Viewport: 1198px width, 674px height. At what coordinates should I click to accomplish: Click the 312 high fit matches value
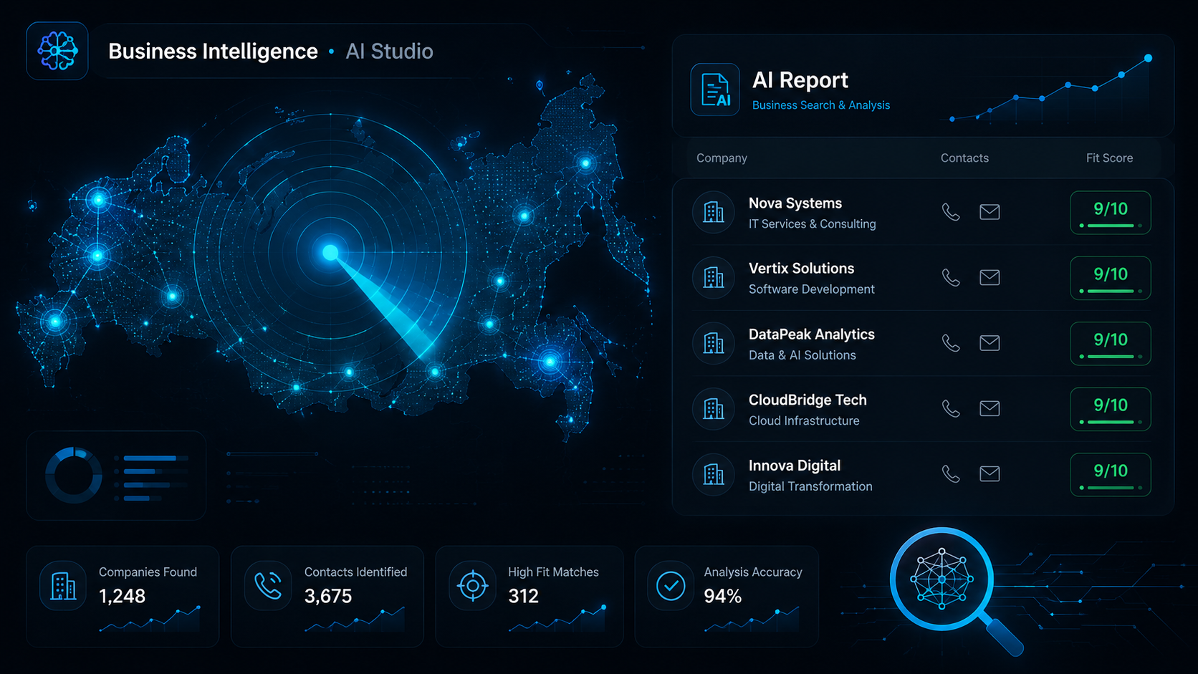pos(523,597)
